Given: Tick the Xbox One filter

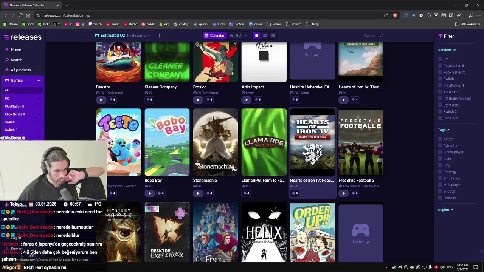Looking at the screenshot, I should 440,92.
